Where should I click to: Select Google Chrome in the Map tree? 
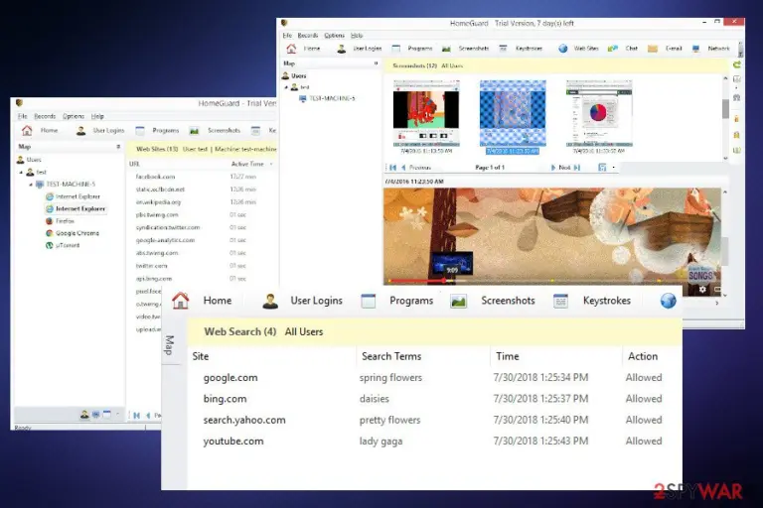(72, 233)
